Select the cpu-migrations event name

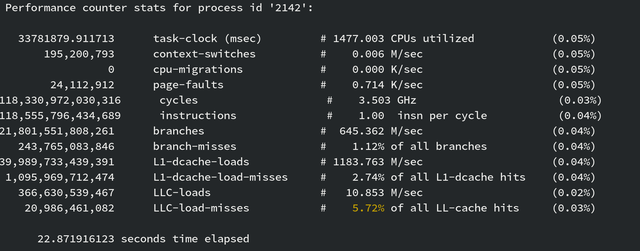198,70
